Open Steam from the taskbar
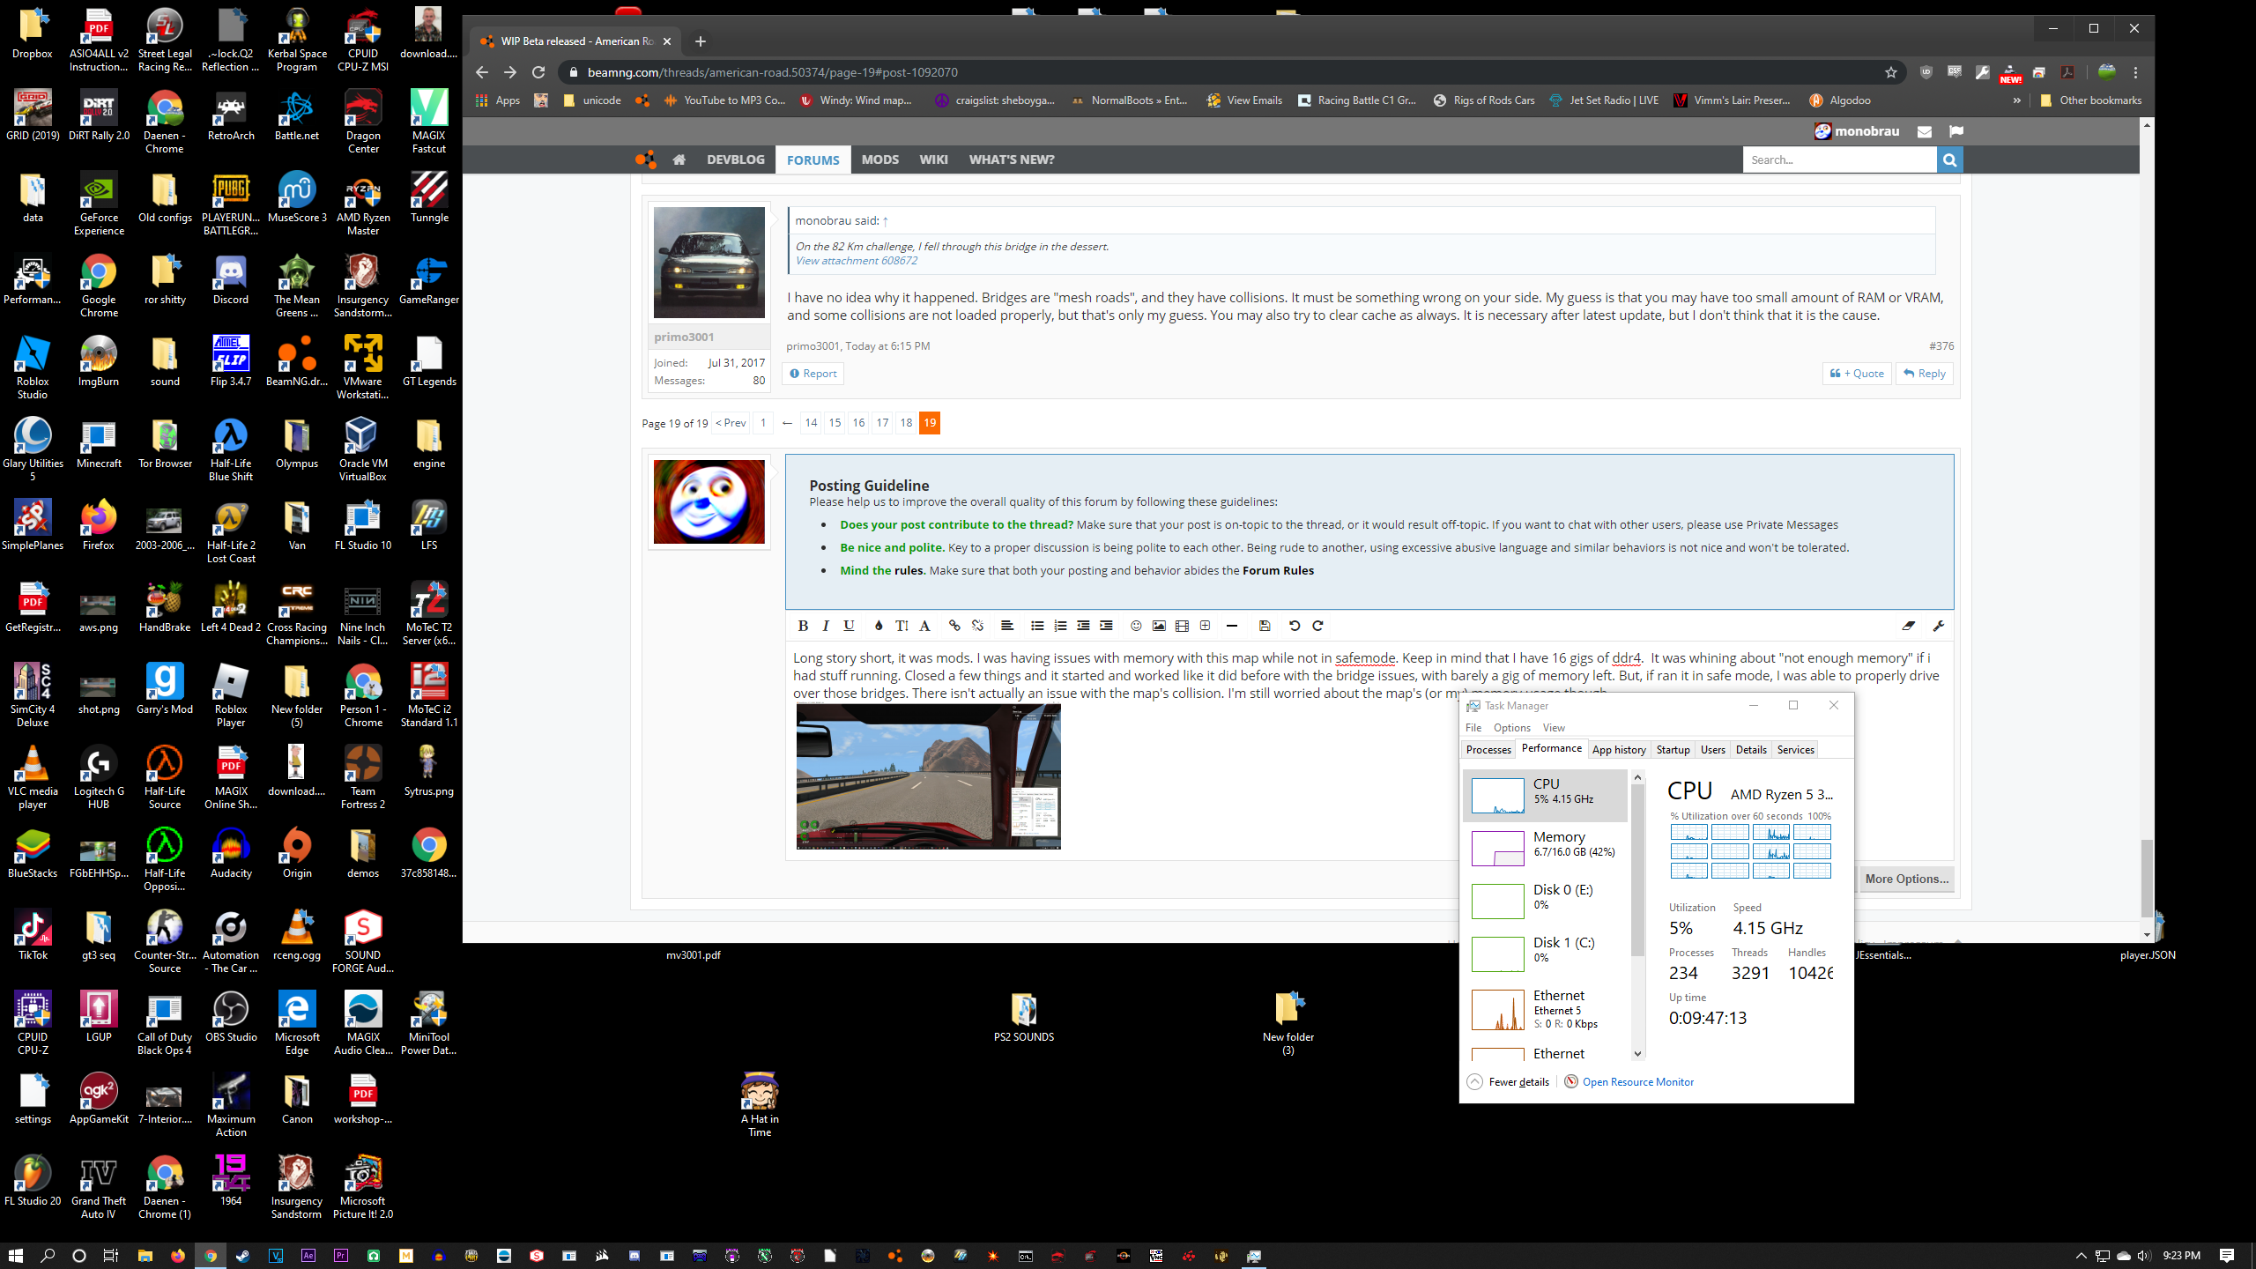This screenshot has height=1269, width=2256. (x=243, y=1256)
